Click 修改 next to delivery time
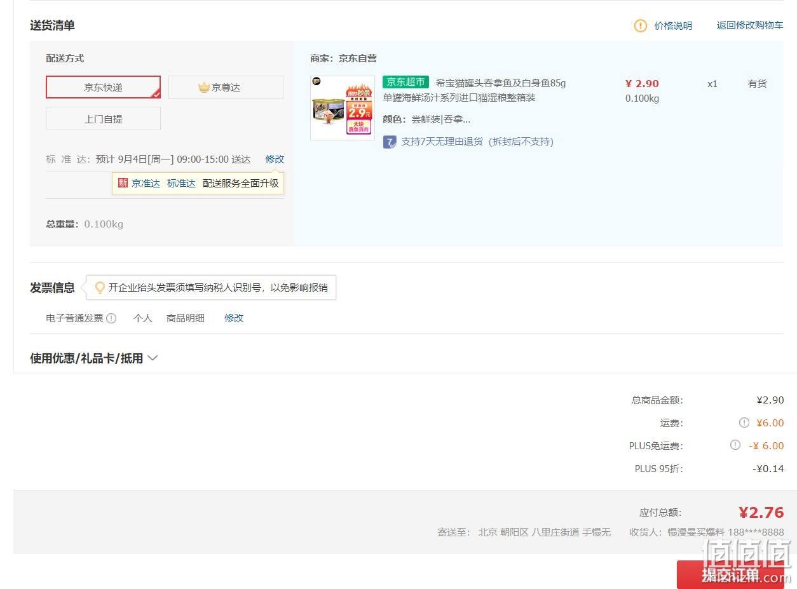797x589 pixels. coord(275,159)
